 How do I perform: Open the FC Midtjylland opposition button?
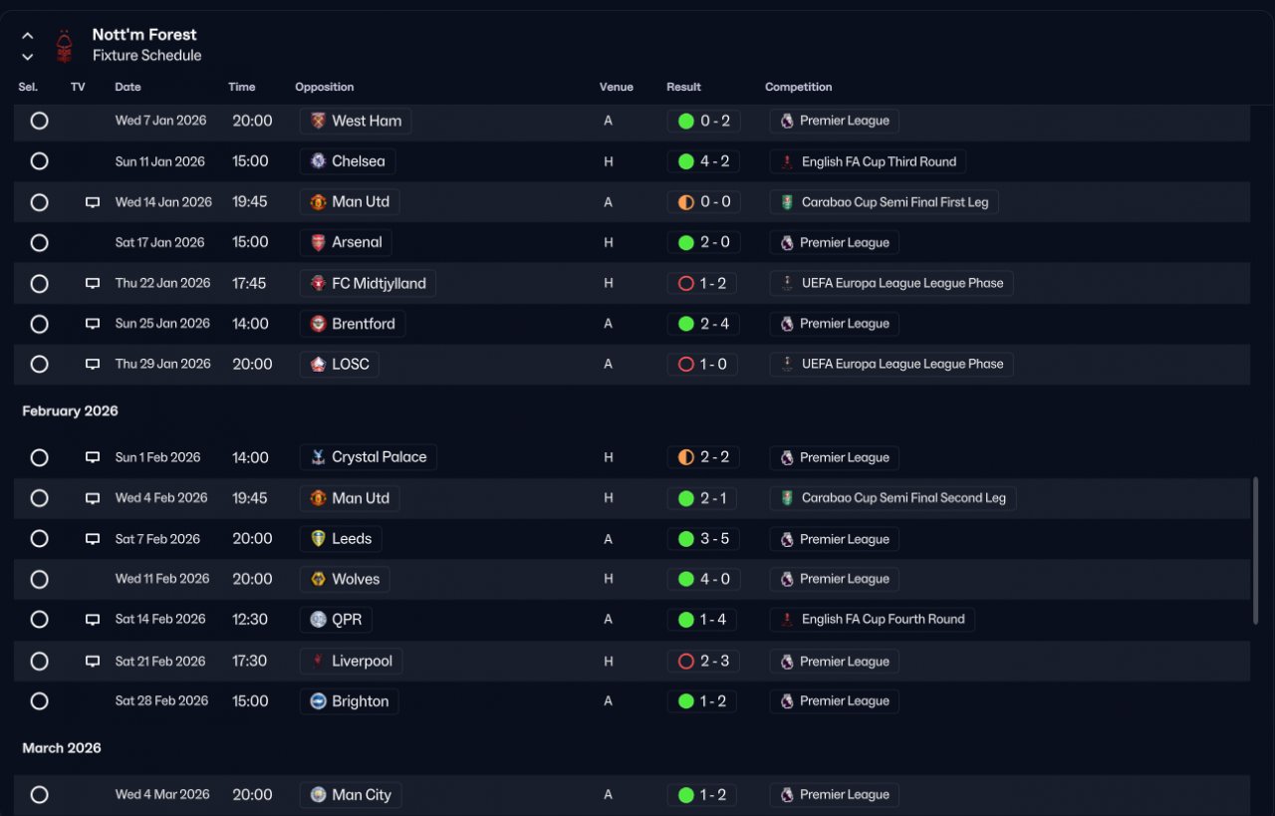[x=368, y=284]
